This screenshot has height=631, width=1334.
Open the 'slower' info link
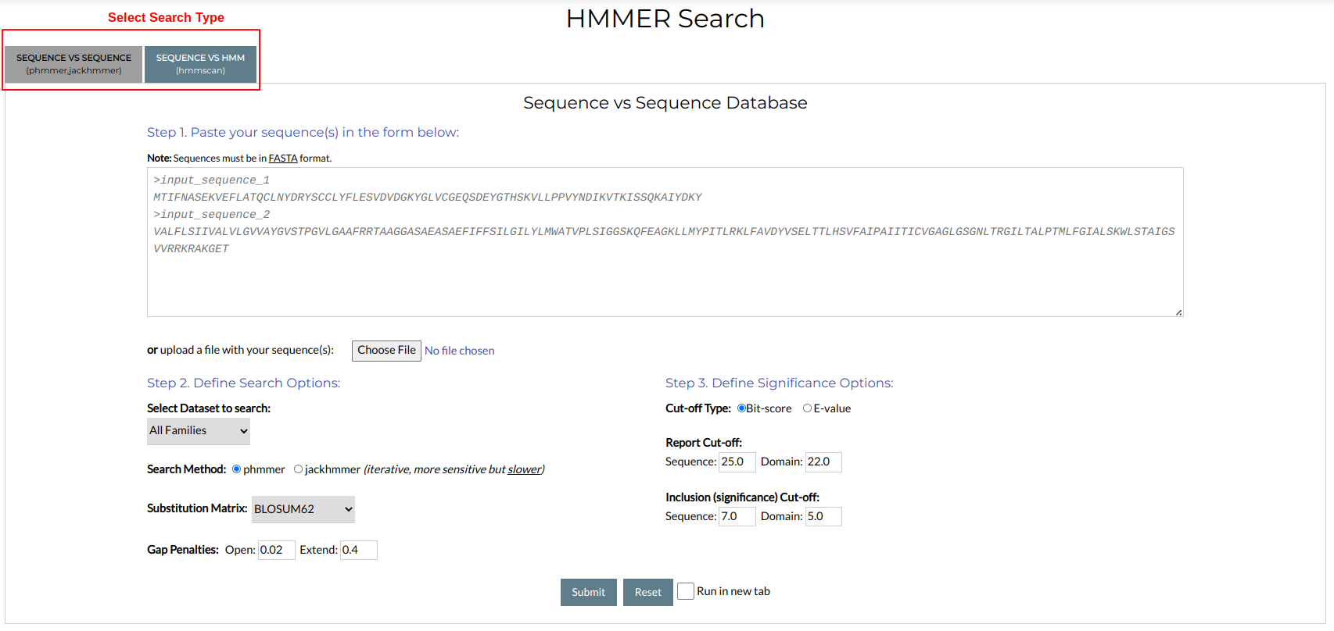[524, 469]
